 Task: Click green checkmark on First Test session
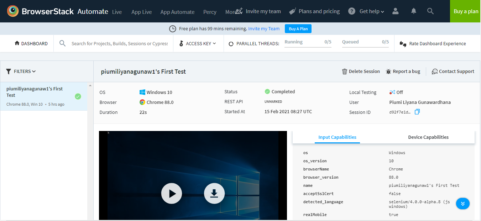click(x=78, y=96)
